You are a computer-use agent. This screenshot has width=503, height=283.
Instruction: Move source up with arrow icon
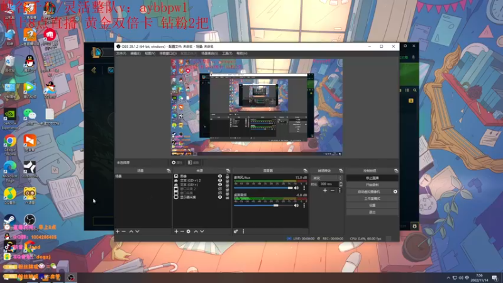[196, 231]
